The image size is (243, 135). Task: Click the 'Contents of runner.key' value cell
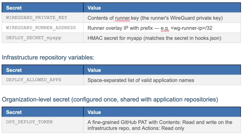[x=155, y=18]
